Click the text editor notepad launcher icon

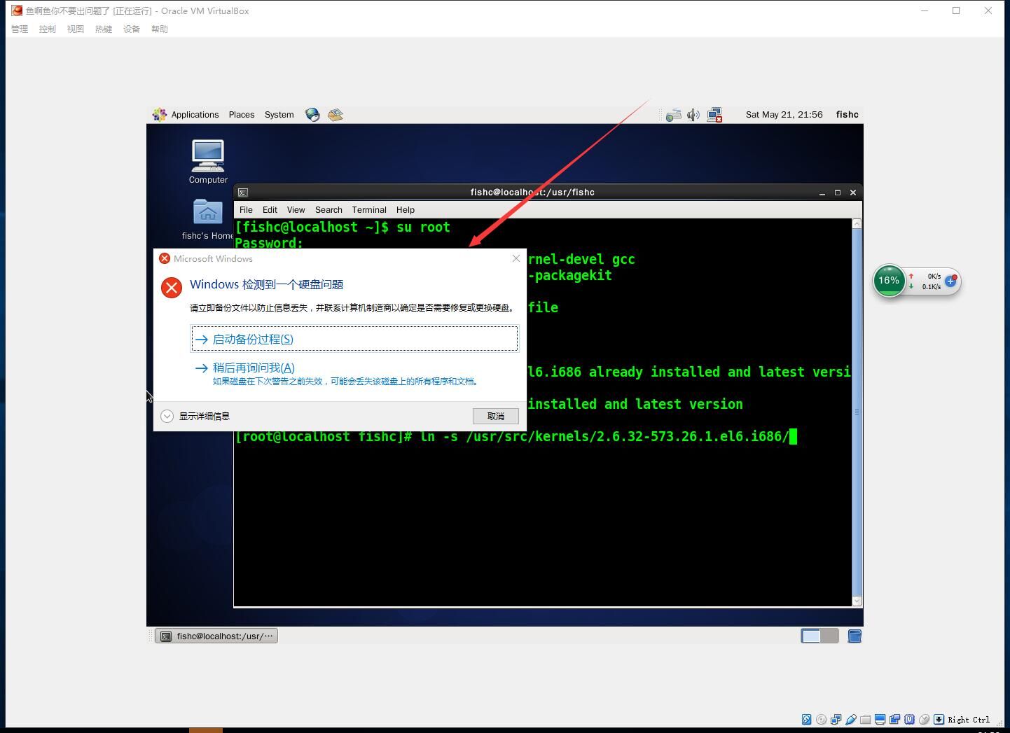pos(335,115)
